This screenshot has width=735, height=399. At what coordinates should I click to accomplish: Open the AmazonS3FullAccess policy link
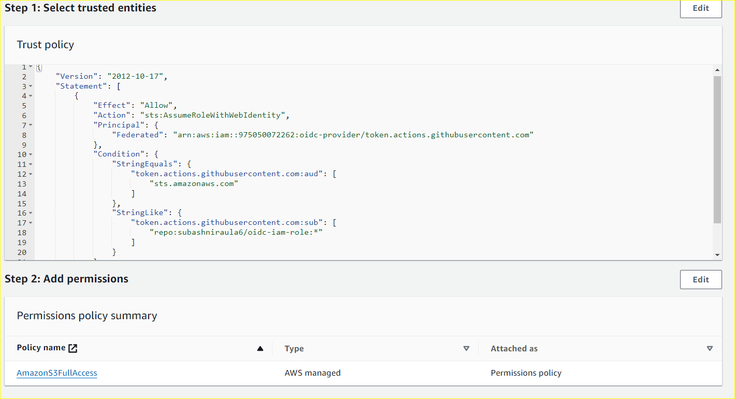[56, 373]
